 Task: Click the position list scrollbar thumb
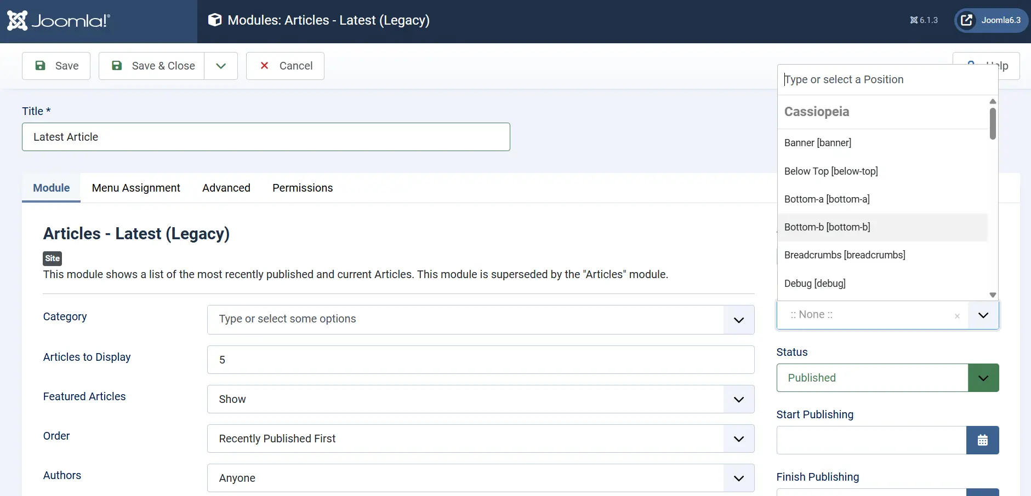pos(993,124)
